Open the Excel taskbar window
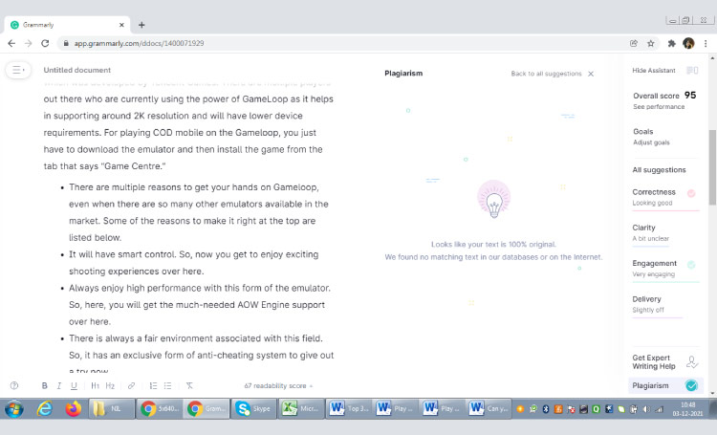 tap(301, 408)
